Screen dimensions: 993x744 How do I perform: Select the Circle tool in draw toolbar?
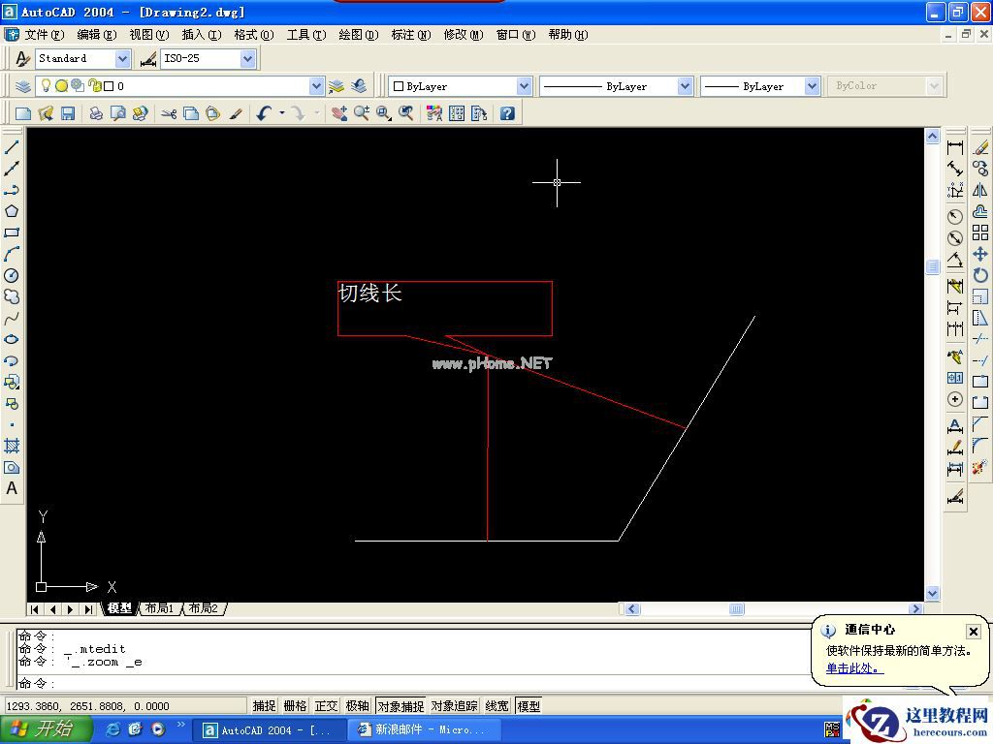12,275
